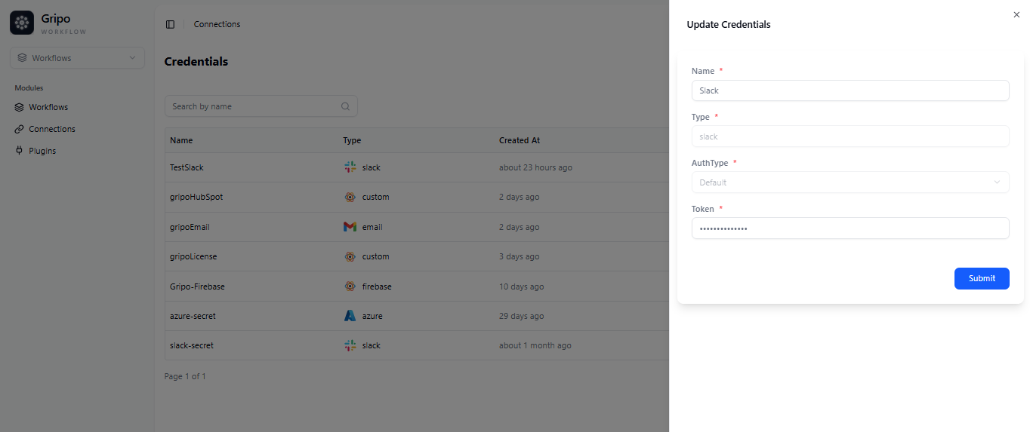Image resolution: width=1030 pixels, height=432 pixels.
Task: Expand the AuthType dropdown
Action: click(850, 182)
